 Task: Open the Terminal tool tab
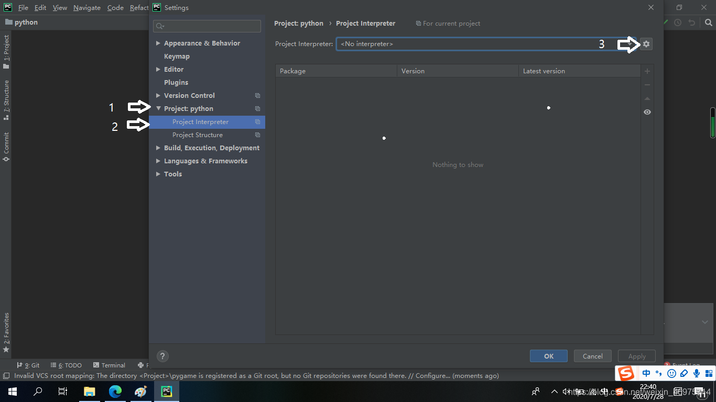tap(109, 365)
